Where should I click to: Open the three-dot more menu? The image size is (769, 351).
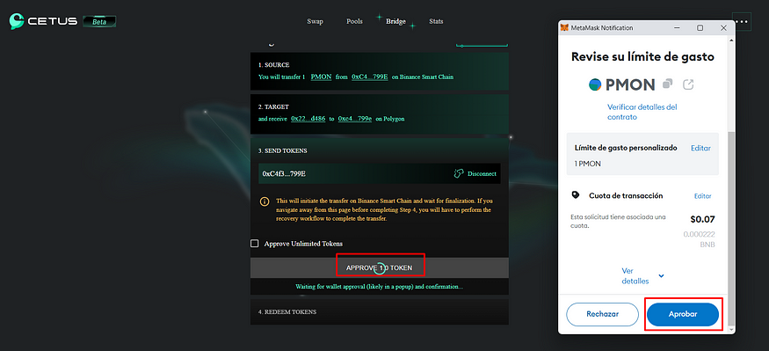point(742,22)
